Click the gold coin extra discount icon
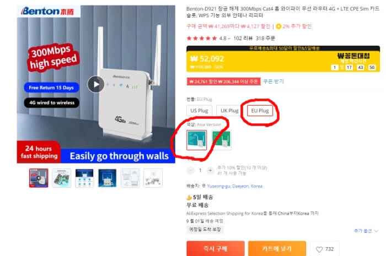Viewport: 386px width, 256px height. coord(278,26)
